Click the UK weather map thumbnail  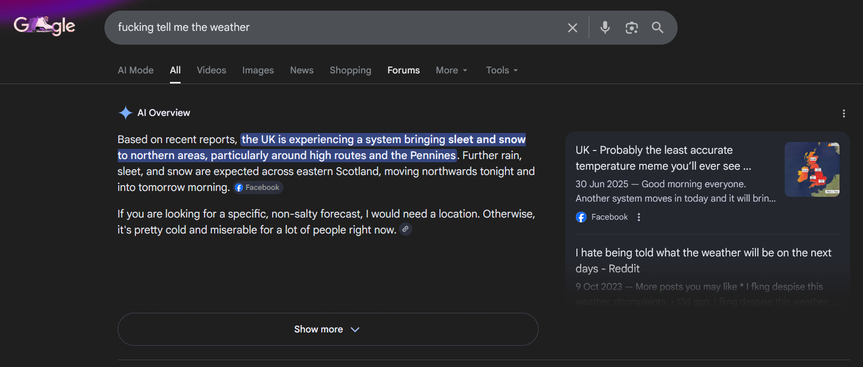pos(812,169)
